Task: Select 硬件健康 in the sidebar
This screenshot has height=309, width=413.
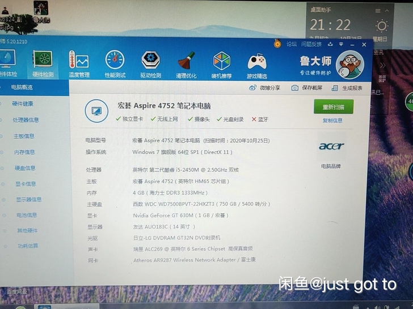Action: [x=23, y=104]
